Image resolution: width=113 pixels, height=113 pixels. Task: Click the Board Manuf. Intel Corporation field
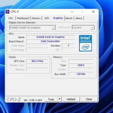(x=51, y=41)
